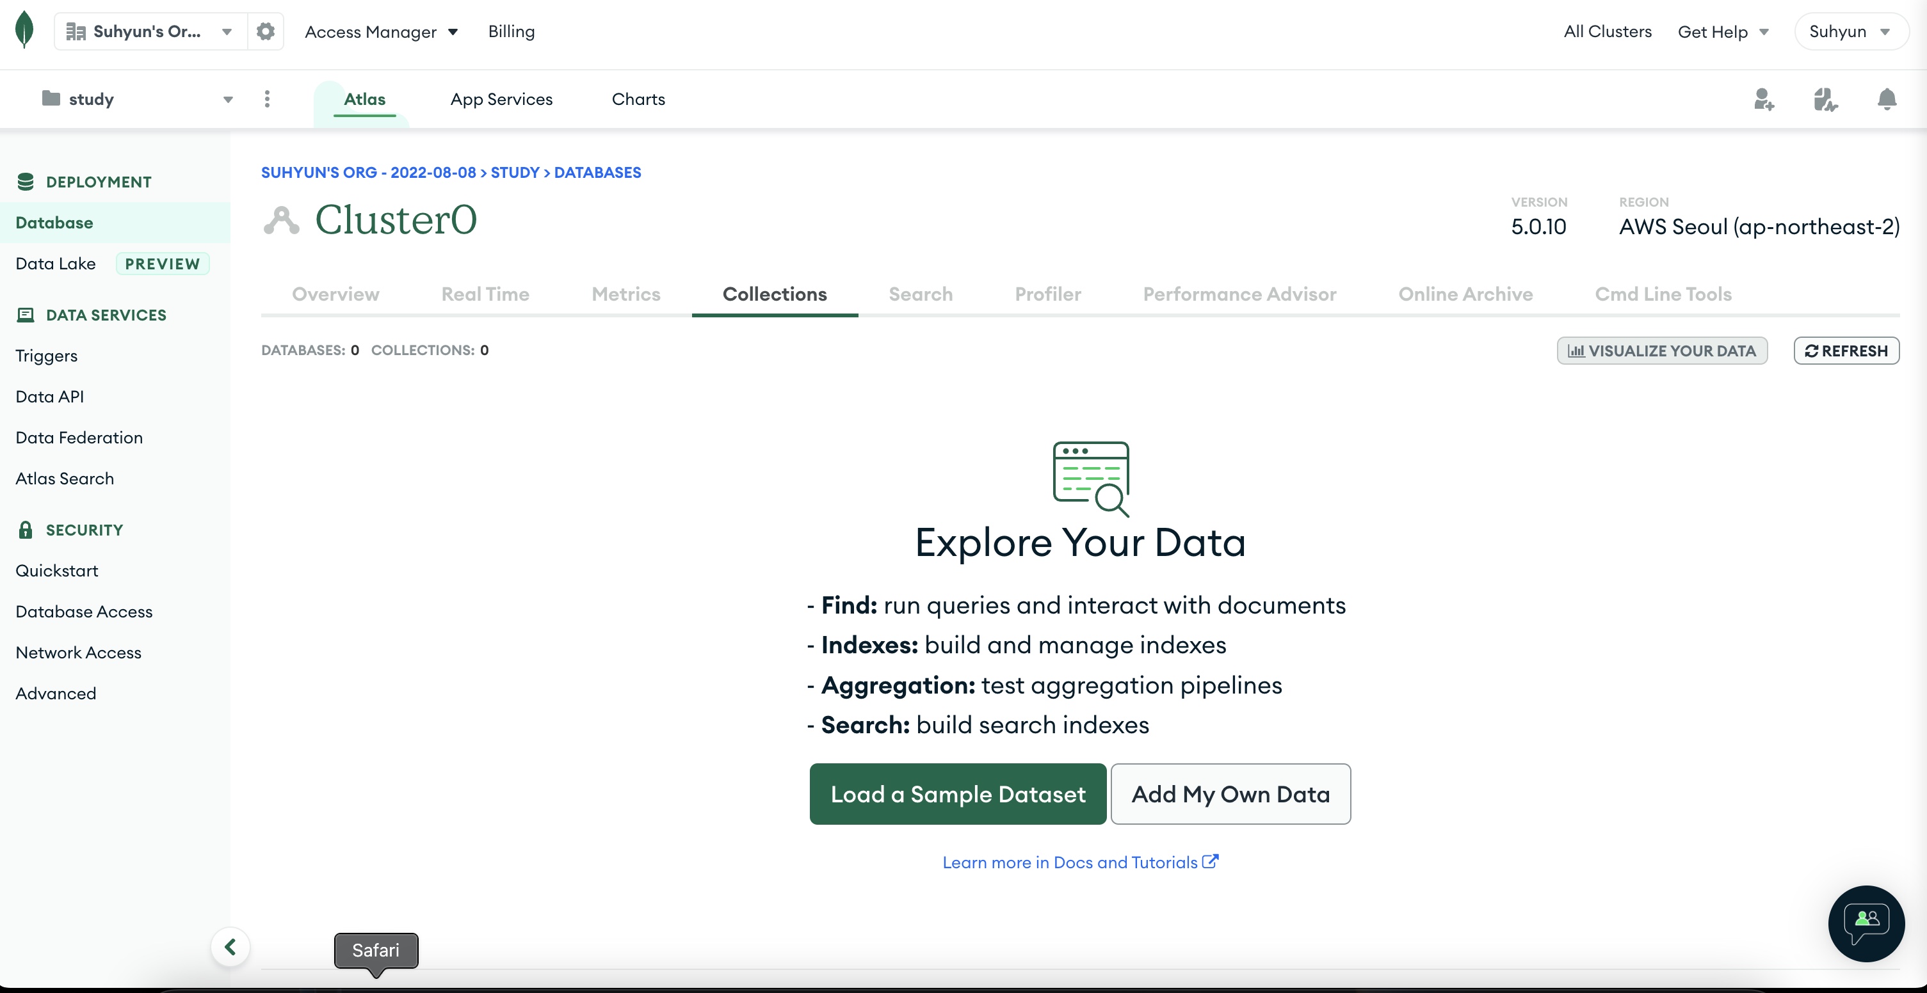Open the Cmd Line Tools tab
This screenshot has width=1927, height=993.
pos(1663,294)
